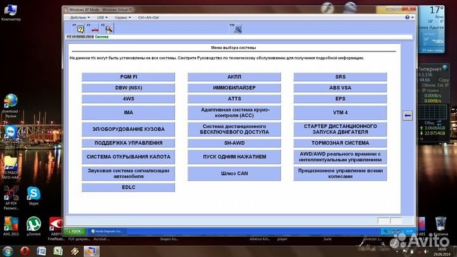
Task: Send Ctrl+Alt+Del to virtual machine
Action: [x=149, y=18]
